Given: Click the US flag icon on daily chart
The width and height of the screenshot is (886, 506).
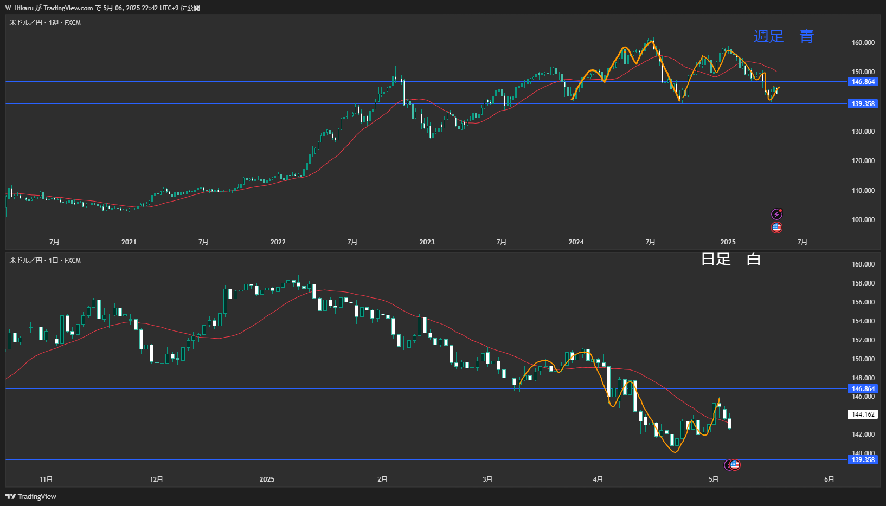Looking at the screenshot, I should 735,465.
